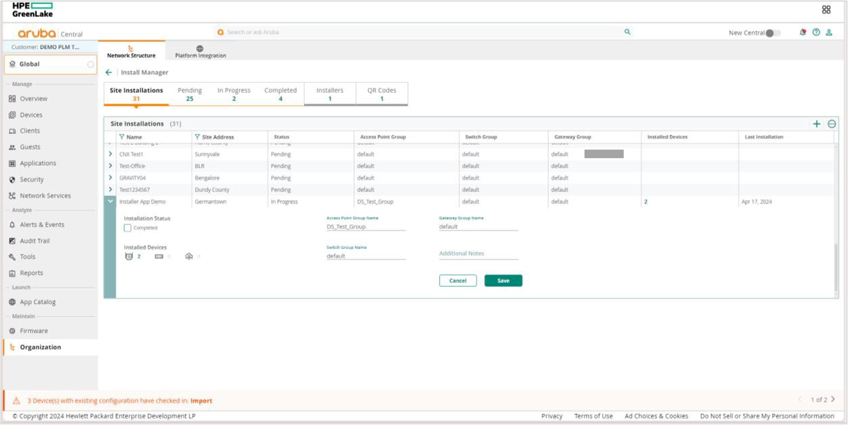Select the Global scope selector
849x426 pixels.
29,64
